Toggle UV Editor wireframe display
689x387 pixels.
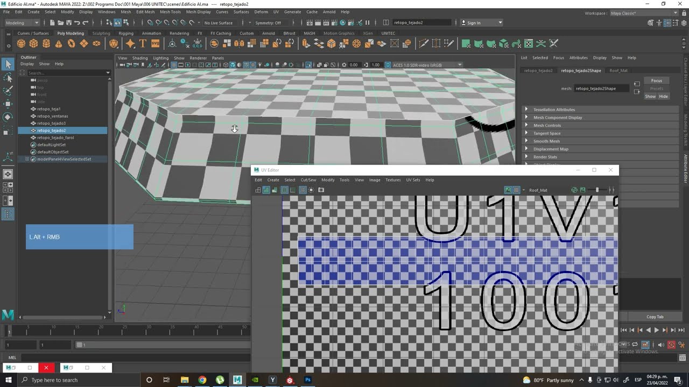(x=258, y=190)
